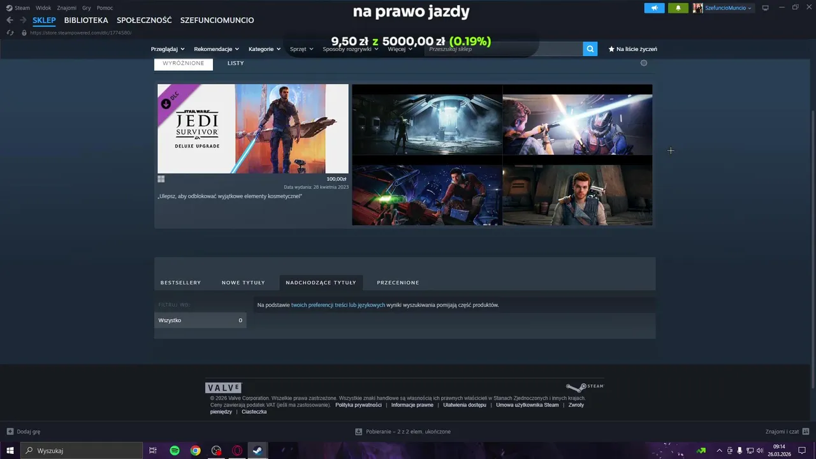Reload the store page

pyautogui.click(x=10, y=33)
